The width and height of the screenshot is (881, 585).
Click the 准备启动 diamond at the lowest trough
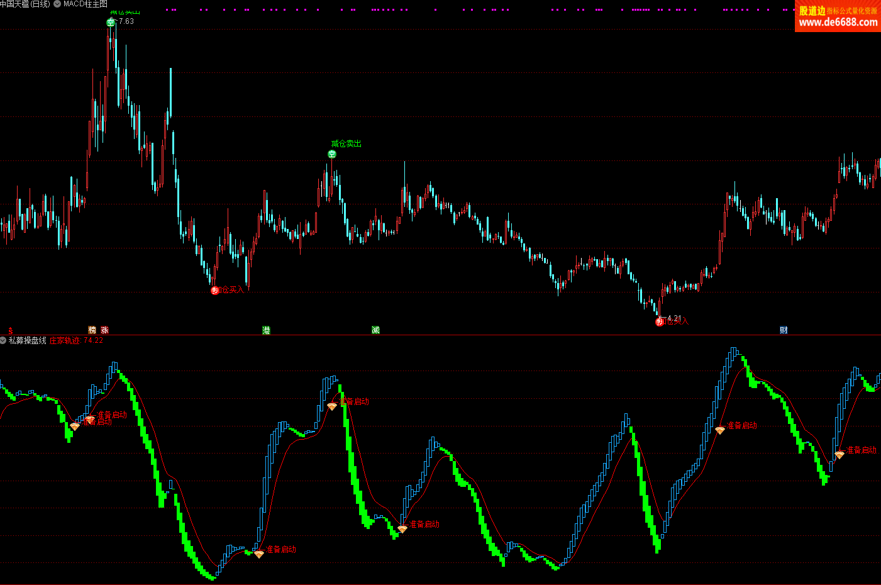(258, 554)
